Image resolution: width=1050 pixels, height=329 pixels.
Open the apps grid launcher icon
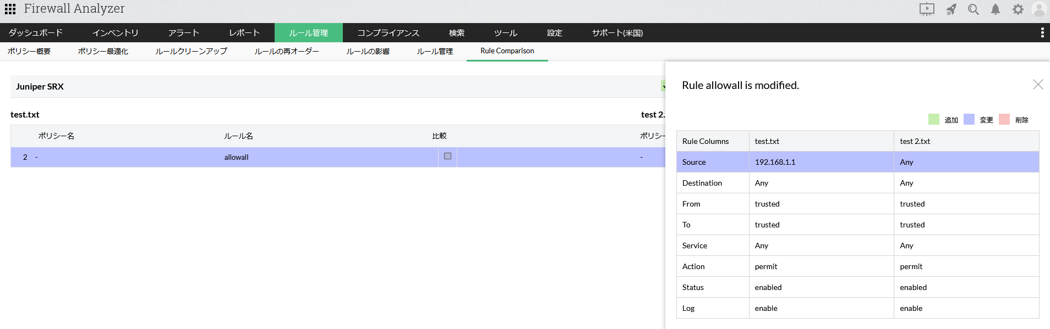pyautogui.click(x=10, y=9)
